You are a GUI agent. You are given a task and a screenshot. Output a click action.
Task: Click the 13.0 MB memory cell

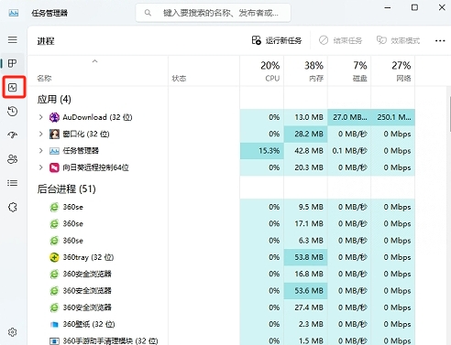point(305,117)
